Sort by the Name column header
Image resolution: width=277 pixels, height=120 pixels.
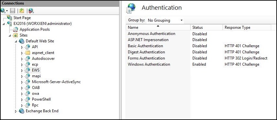point(158,27)
